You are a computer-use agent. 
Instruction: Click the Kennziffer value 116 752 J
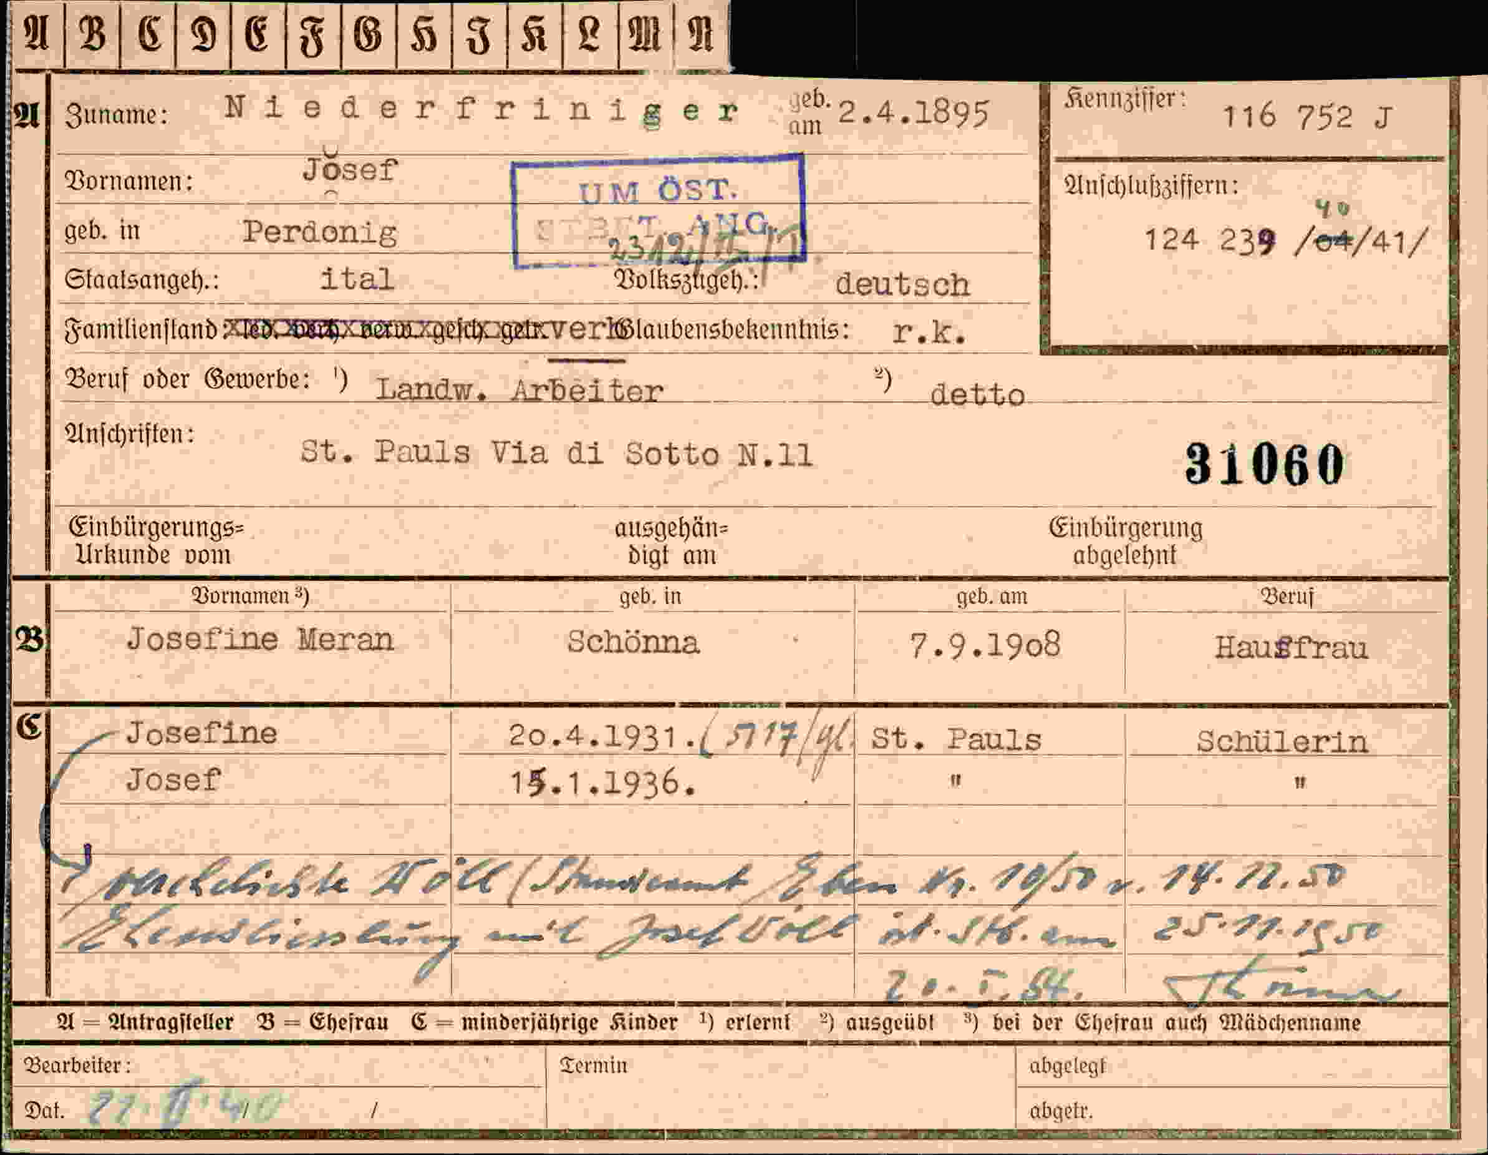point(1307,117)
